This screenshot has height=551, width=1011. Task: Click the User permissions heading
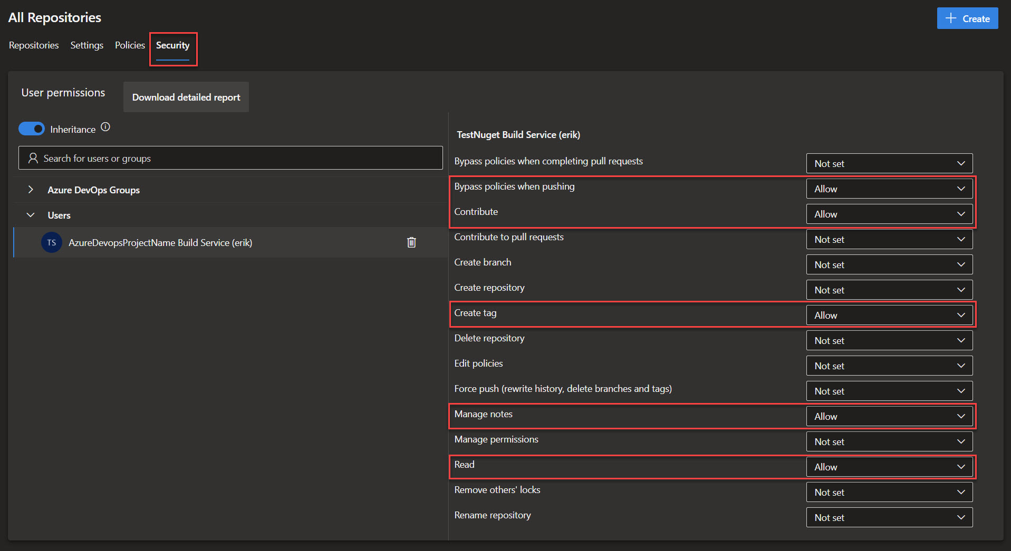click(x=63, y=93)
